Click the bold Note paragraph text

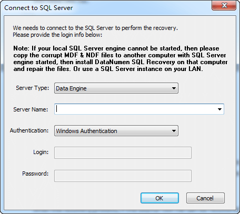[x=121, y=58]
